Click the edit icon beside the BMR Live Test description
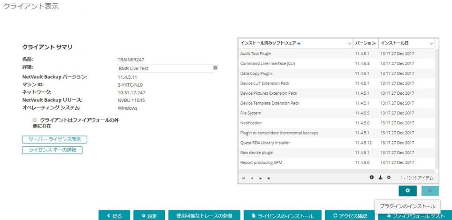Screen dimensions: 452x220 pyautogui.click(x=215, y=68)
